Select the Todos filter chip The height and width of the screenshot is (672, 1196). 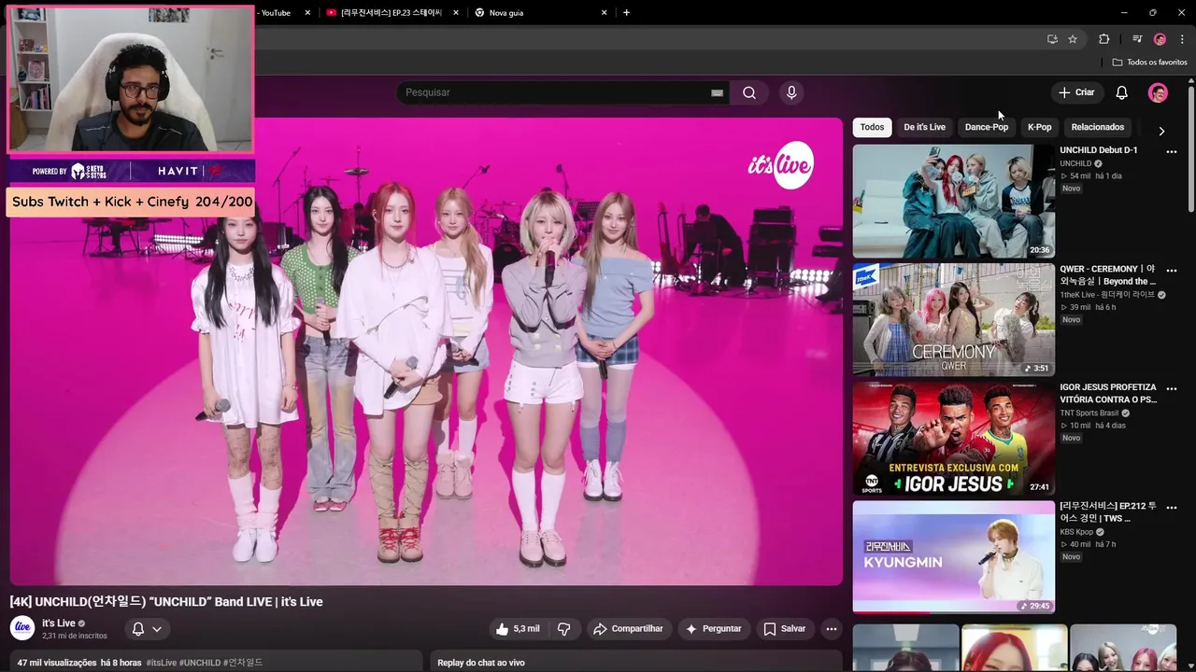(872, 127)
